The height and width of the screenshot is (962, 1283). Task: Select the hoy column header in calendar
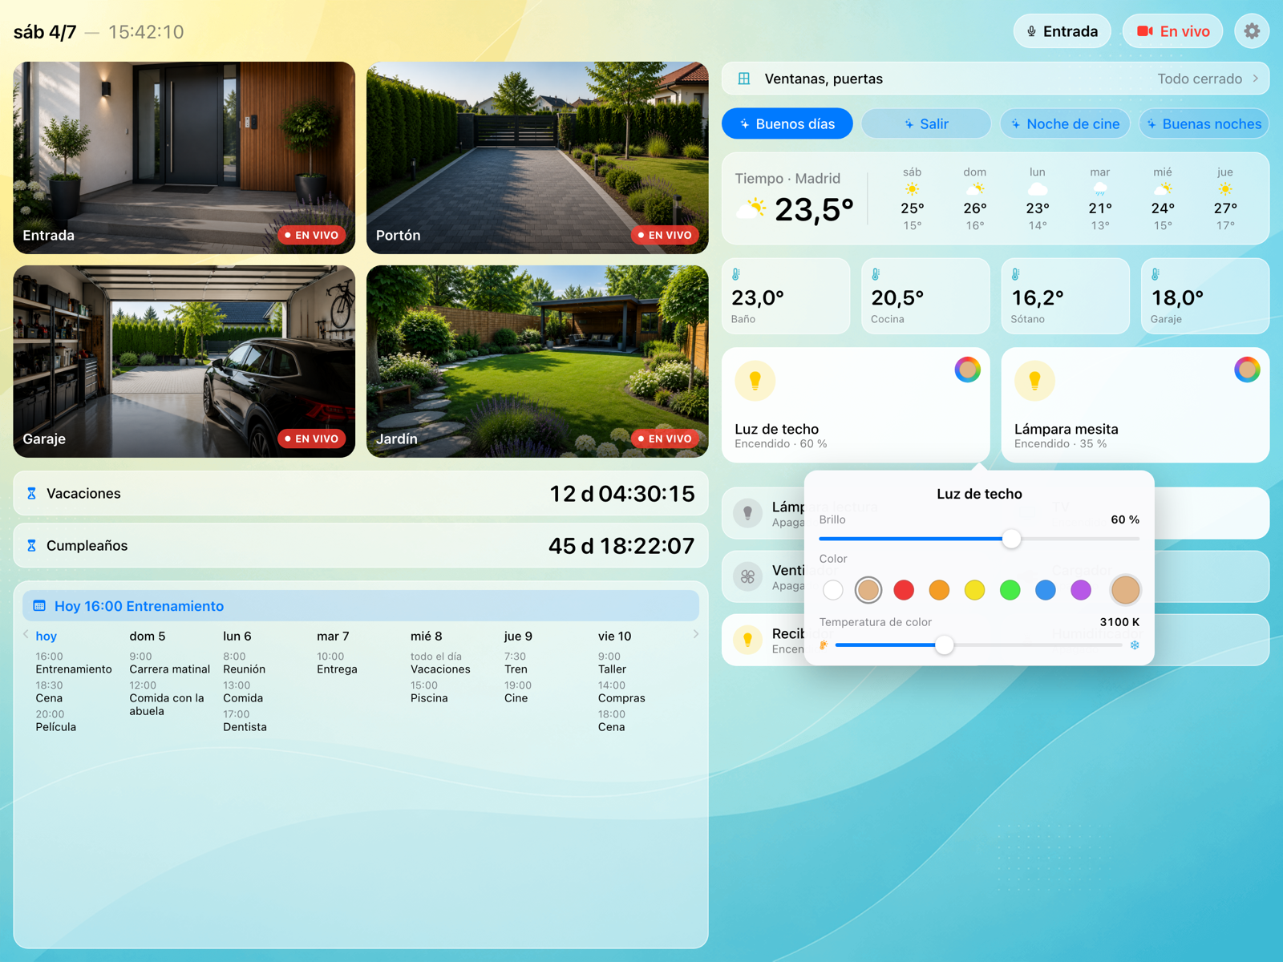pyautogui.click(x=47, y=636)
